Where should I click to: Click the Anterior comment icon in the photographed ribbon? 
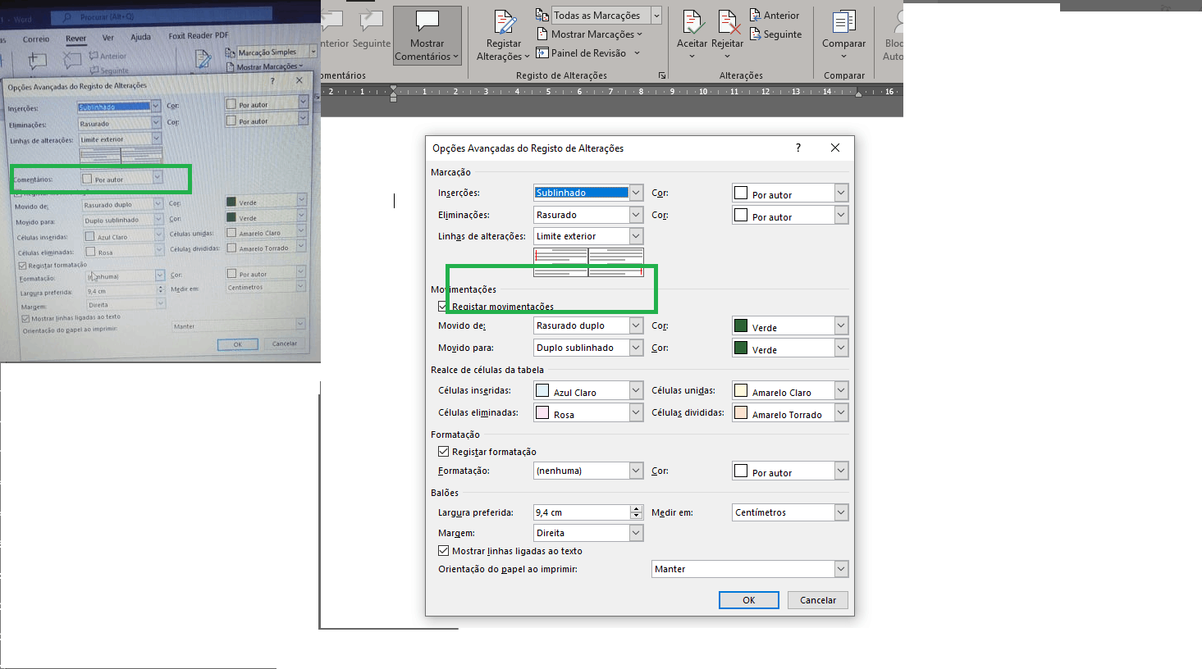[x=94, y=56]
